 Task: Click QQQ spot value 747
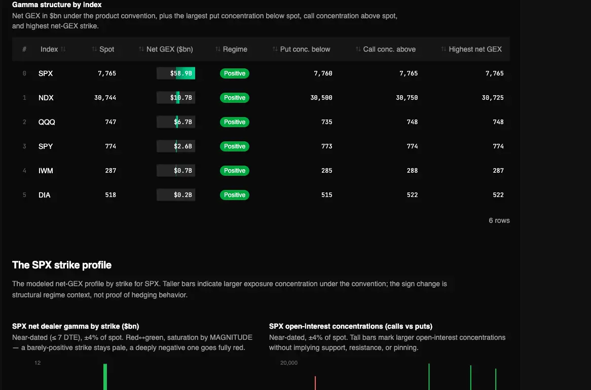(x=110, y=122)
